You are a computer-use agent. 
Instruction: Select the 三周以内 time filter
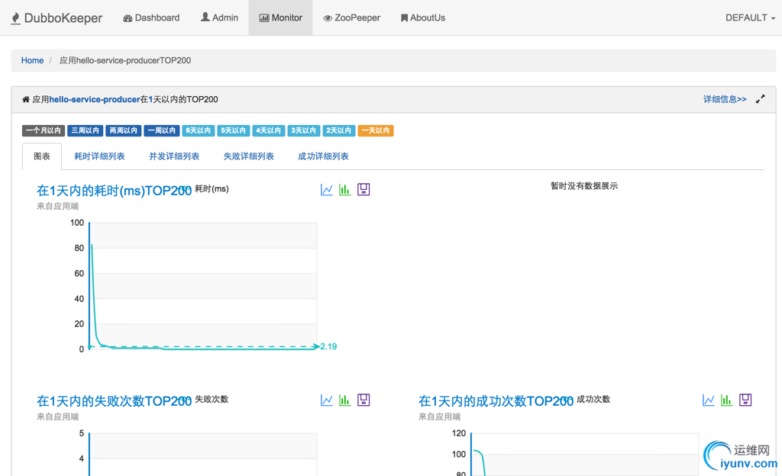(x=86, y=130)
